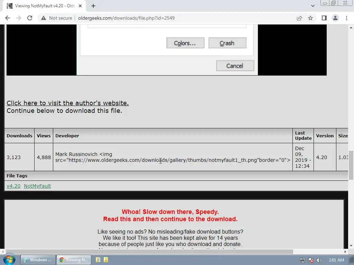This screenshot has width=354, height=265.
Task: Go back to the previous page
Action: [8, 18]
